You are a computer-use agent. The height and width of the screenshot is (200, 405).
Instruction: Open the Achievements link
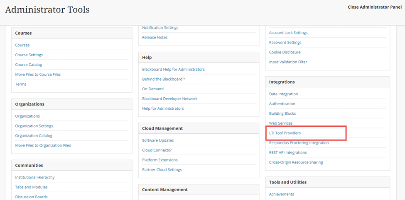(281, 194)
